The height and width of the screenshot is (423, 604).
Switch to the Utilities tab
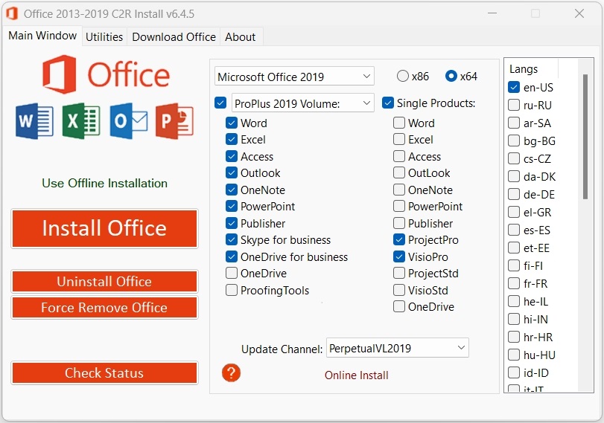tap(104, 37)
